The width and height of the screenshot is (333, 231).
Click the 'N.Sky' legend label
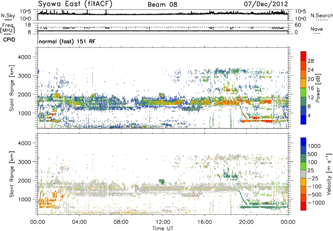(8, 15)
